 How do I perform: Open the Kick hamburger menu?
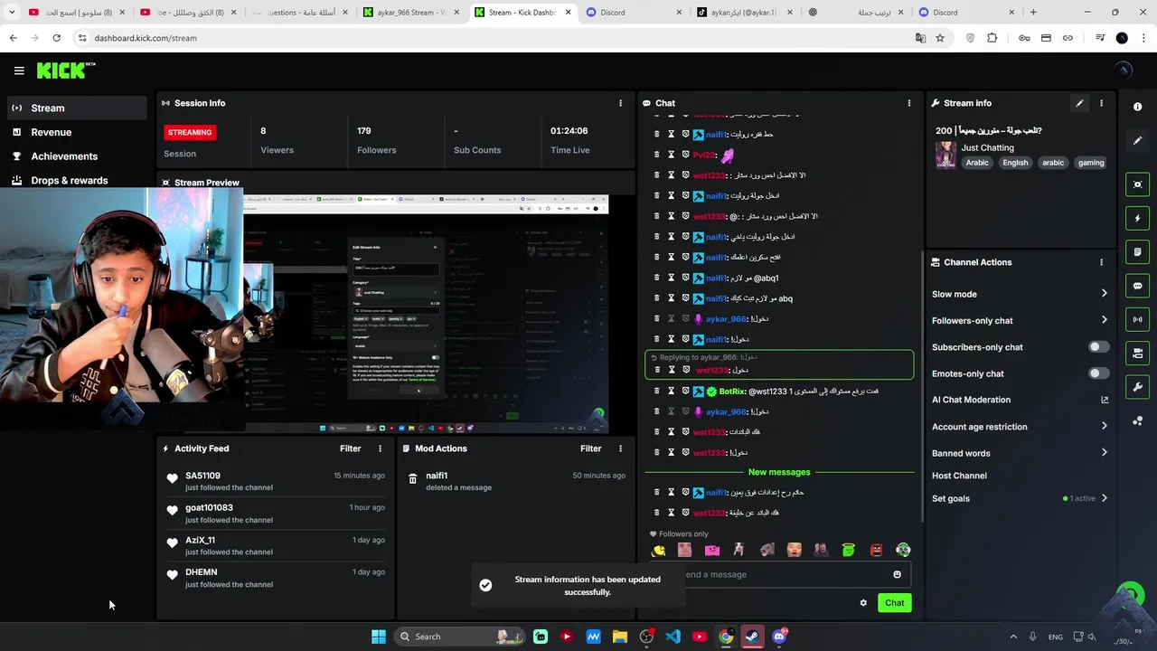coord(19,71)
